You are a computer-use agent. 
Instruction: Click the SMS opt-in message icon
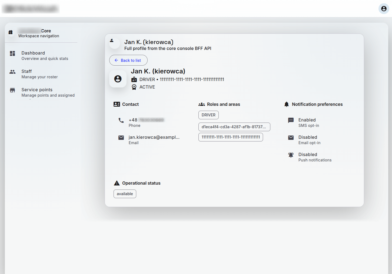click(291, 120)
